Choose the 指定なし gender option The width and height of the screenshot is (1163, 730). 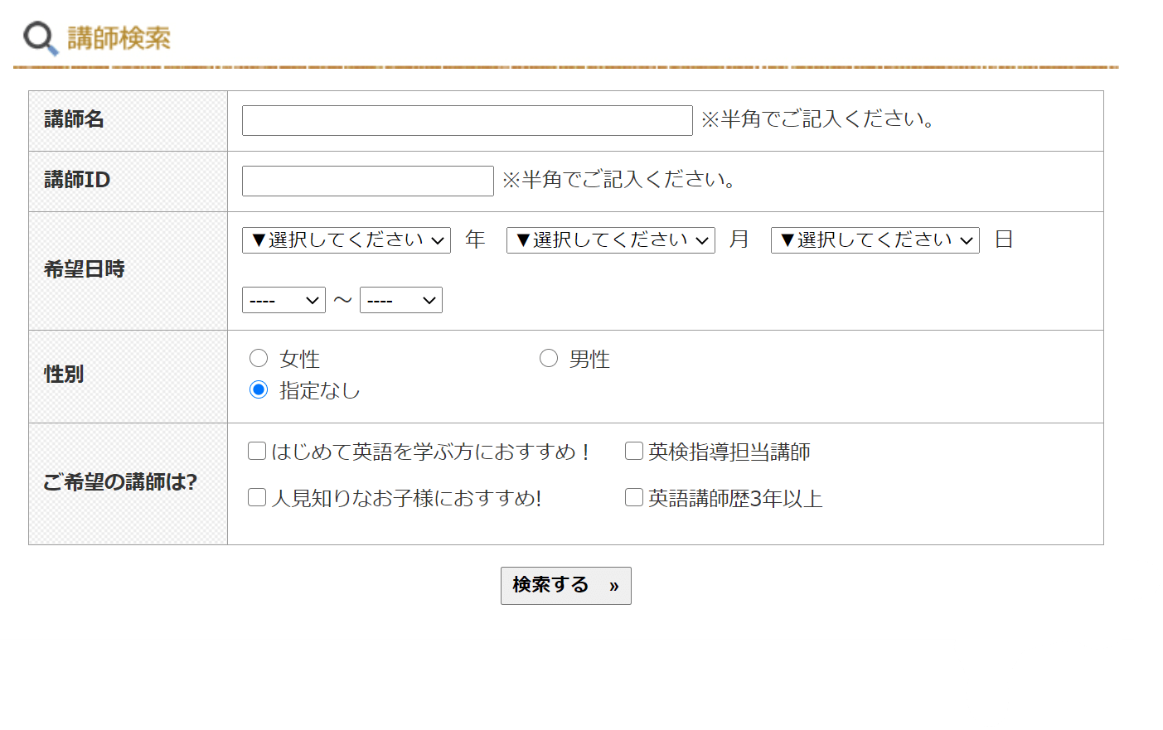tap(259, 389)
